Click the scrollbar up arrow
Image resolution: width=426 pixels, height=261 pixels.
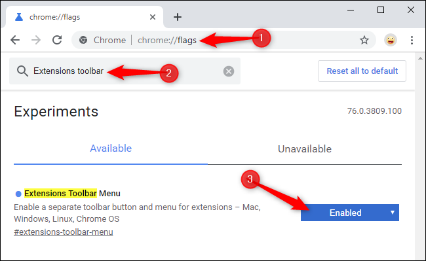(420, 58)
